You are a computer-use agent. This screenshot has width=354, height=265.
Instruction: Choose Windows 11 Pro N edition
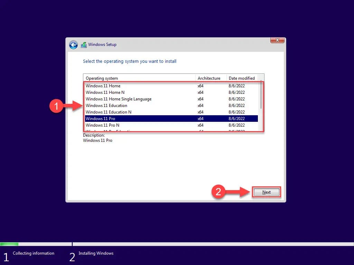(x=102, y=125)
